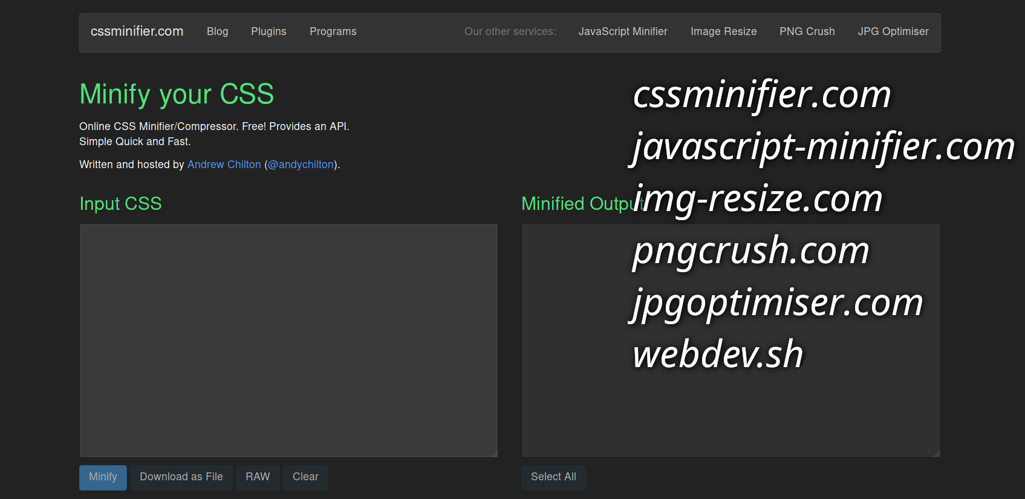This screenshot has width=1025, height=499.
Task: Focus the Minified Output text area
Action: [x=731, y=341]
